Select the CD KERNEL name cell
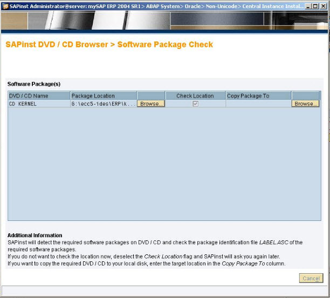The width and height of the screenshot is (330, 298). point(39,103)
